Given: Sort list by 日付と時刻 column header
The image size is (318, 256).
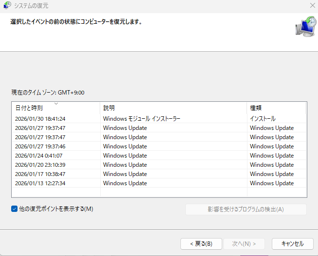Looking at the screenshot, I should pyautogui.click(x=29, y=108).
